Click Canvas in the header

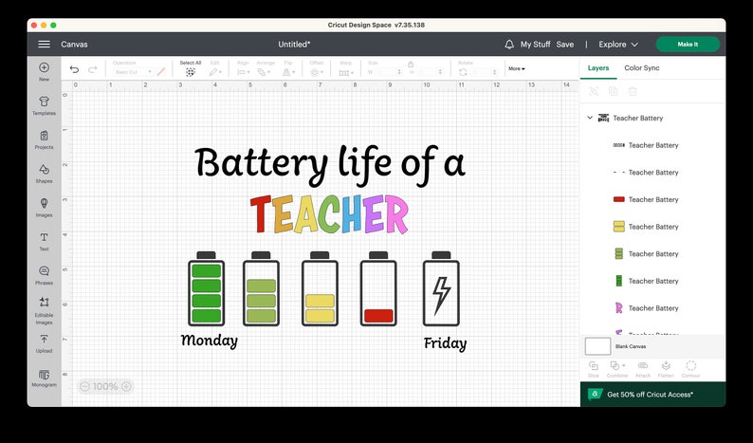pyautogui.click(x=74, y=45)
